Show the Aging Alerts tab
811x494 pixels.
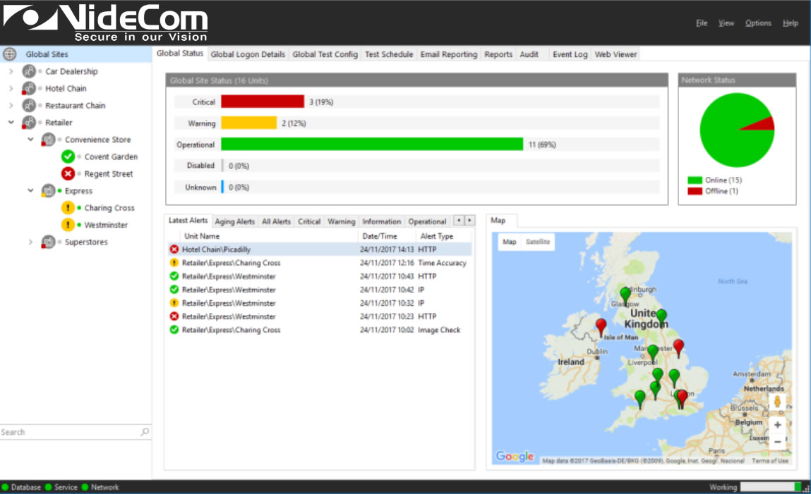[x=235, y=221]
